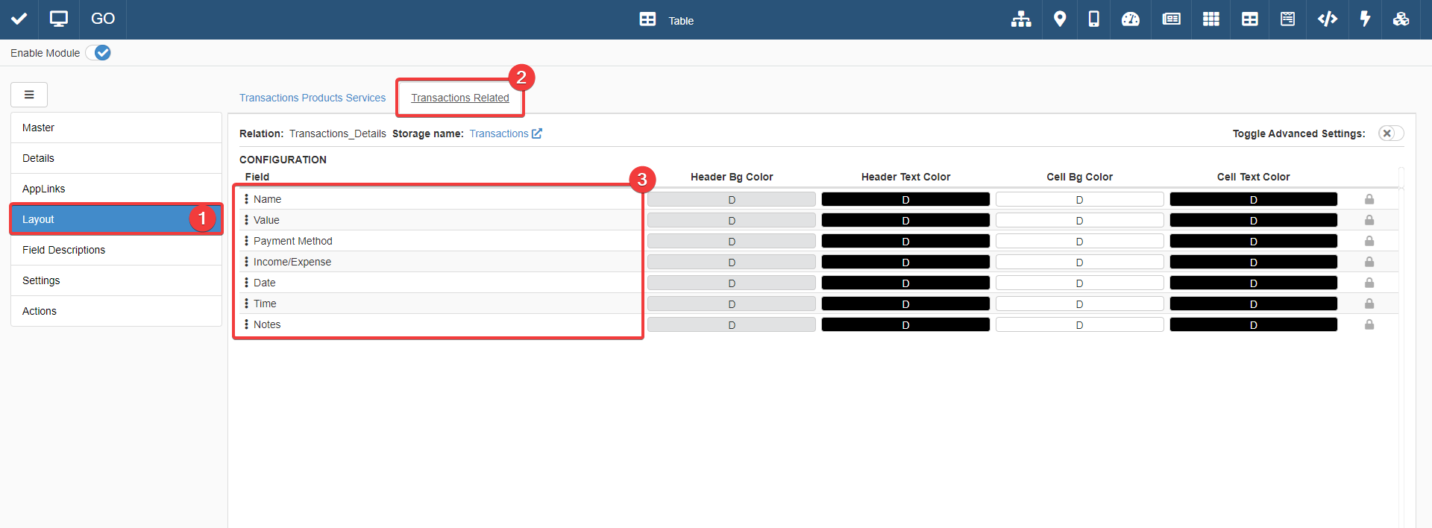Click the dashboard gauge icon
Image resolution: width=1432 pixels, height=528 pixels.
(1131, 19)
